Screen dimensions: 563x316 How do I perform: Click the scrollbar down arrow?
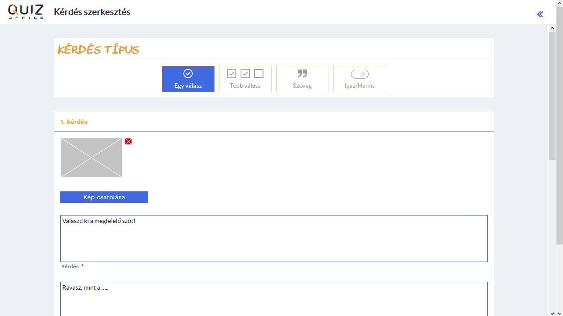pyautogui.click(x=552, y=313)
